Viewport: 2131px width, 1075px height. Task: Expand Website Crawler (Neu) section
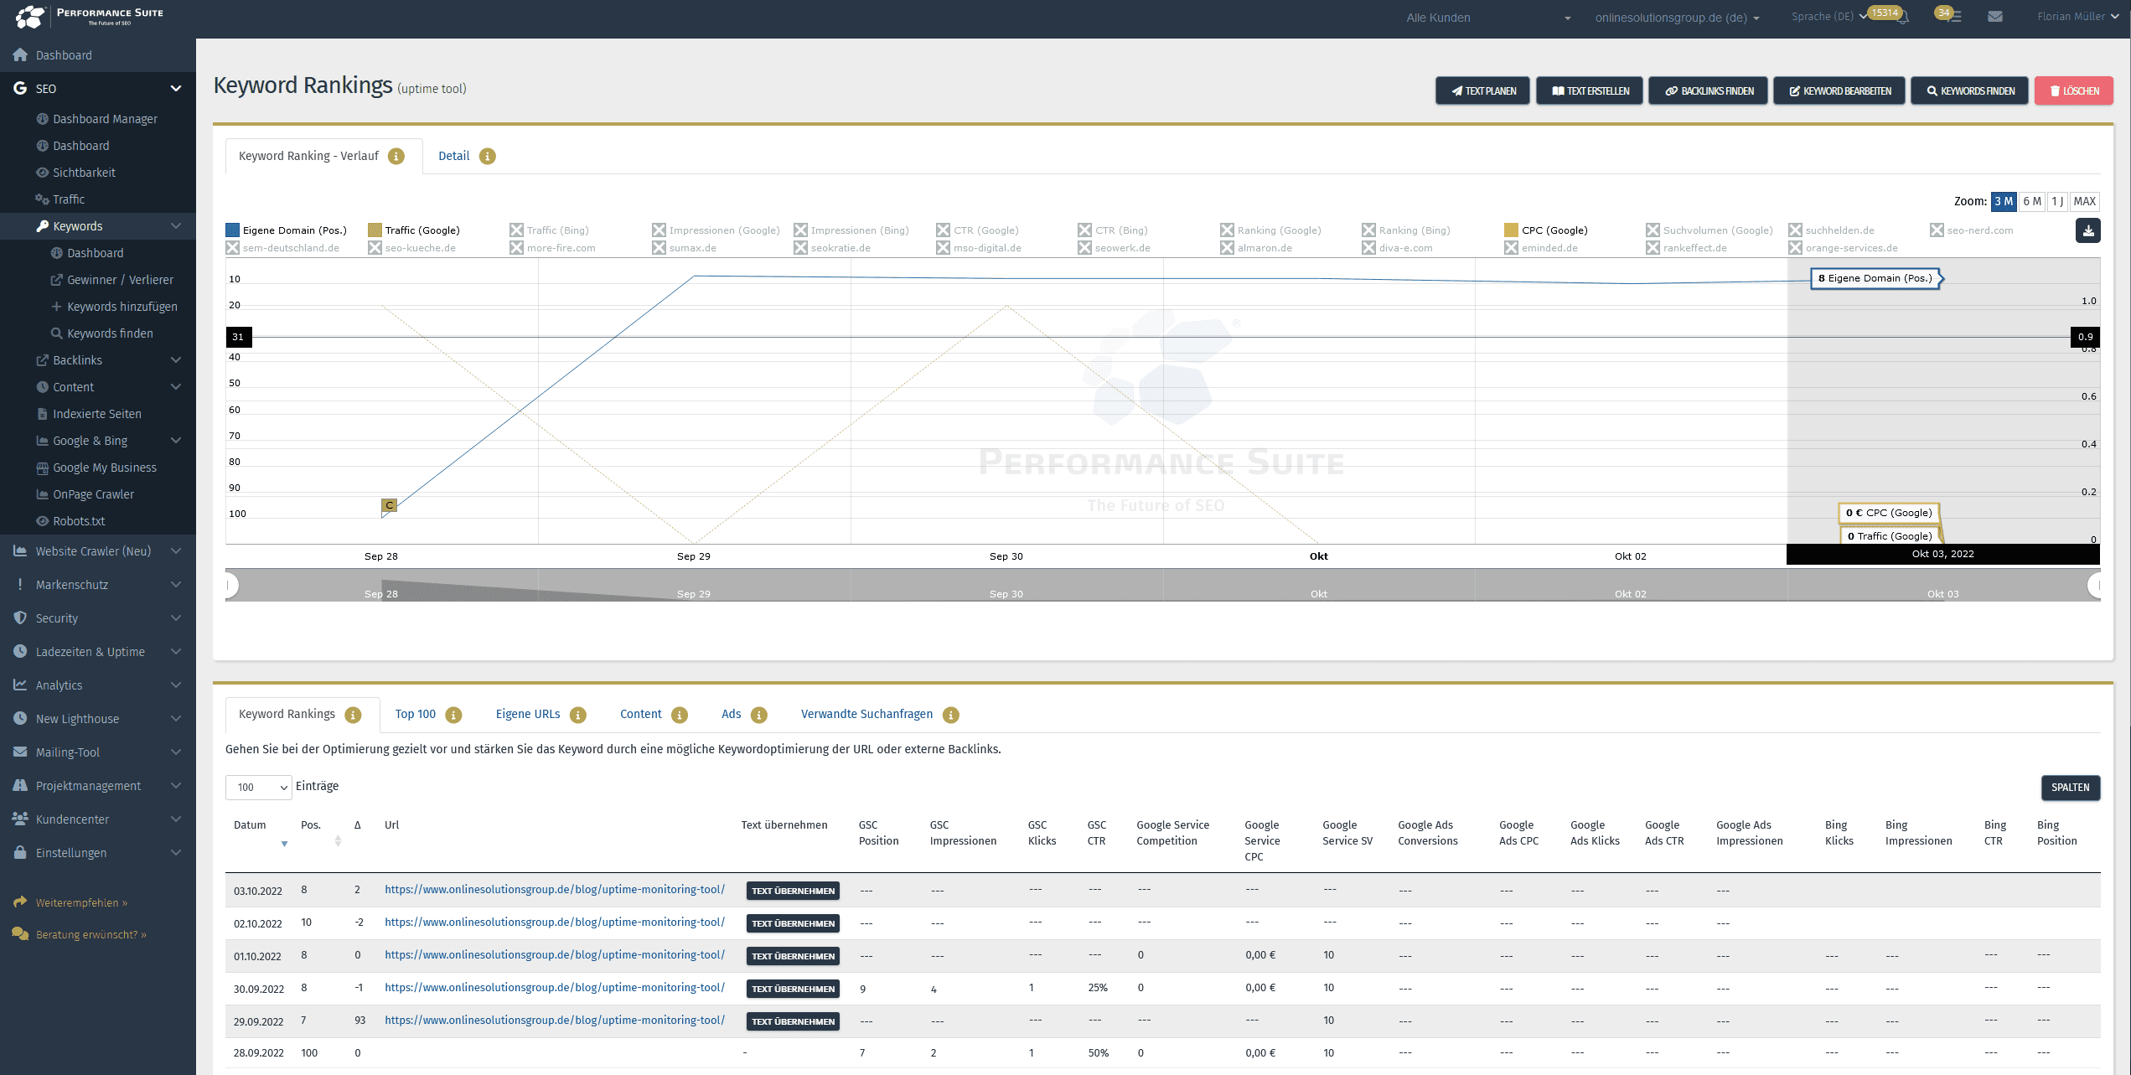[176, 551]
